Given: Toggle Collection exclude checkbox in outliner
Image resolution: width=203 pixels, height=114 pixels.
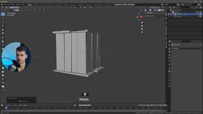Looking at the screenshot, I should tap(197, 12).
